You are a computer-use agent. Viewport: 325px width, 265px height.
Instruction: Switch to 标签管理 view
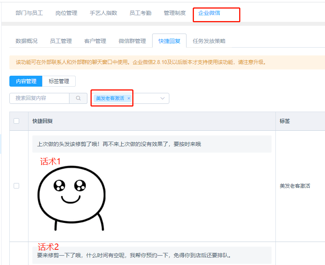coord(59,81)
